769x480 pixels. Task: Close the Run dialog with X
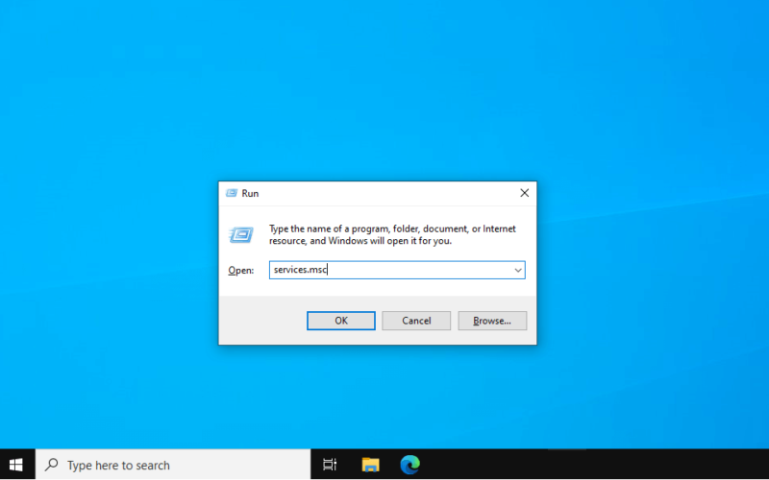pyautogui.click(x=524, y=193)
